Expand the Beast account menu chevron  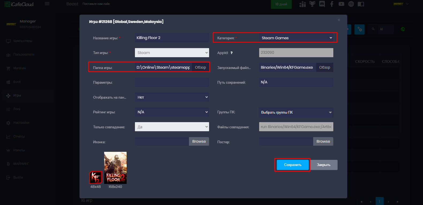pyautogui.click(x=407, y=4)
